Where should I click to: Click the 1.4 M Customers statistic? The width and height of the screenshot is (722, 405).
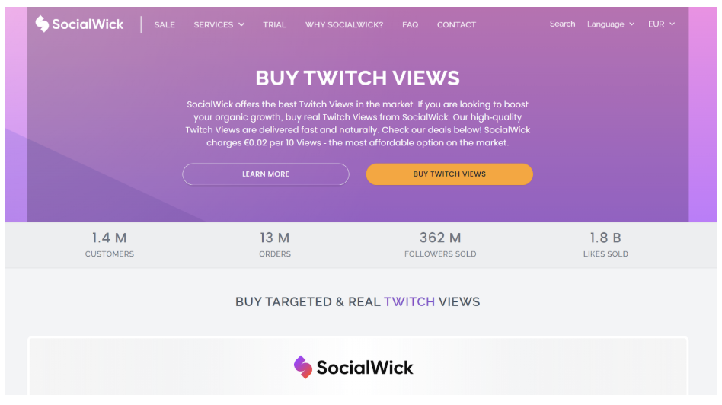click(x=109, y=244)
